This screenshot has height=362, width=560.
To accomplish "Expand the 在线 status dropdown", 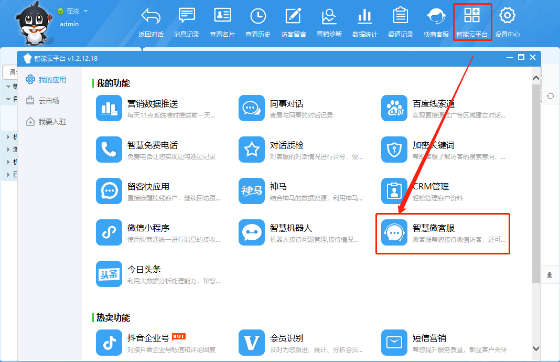I will click(x=85, y=11).
